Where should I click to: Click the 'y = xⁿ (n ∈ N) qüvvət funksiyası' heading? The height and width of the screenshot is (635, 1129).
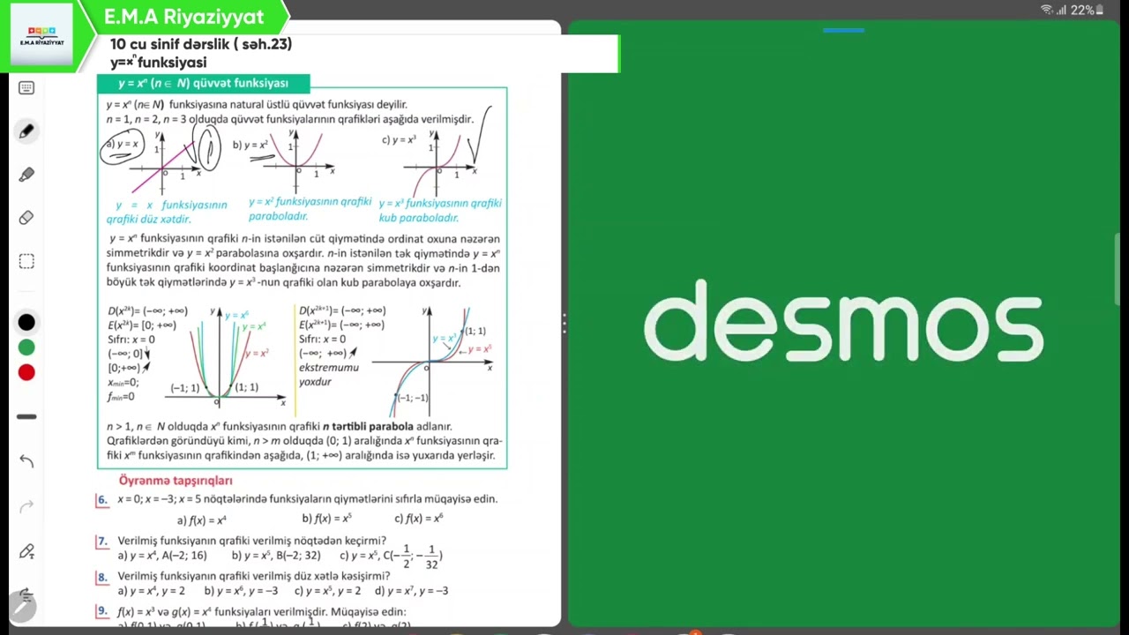204,83
